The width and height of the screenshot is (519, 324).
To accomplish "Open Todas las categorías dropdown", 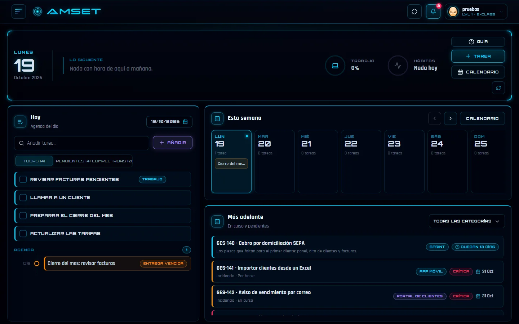I will [x=467, y=221].
